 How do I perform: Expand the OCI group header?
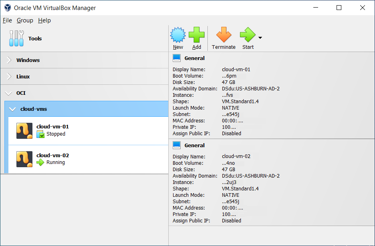click(x=8, y=93)
